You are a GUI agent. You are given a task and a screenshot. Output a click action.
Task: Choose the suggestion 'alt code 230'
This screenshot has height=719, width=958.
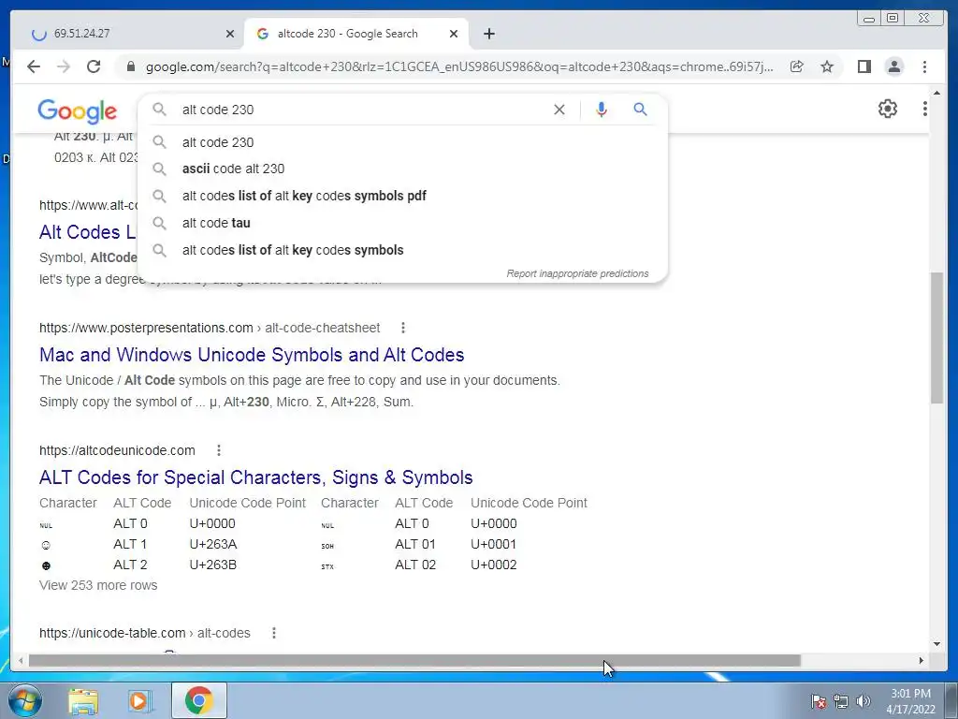[402, 142]
